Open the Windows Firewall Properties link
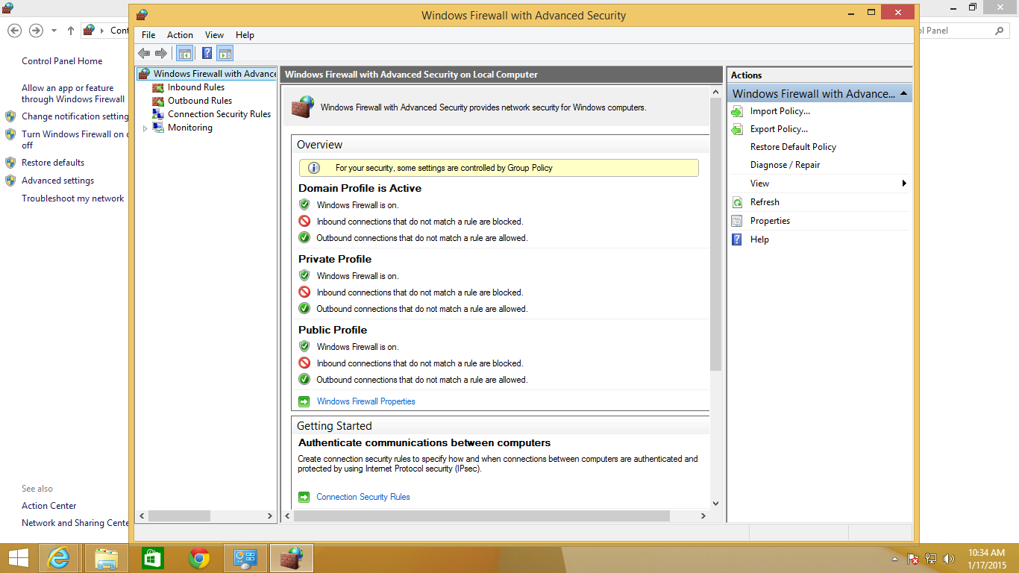 (366, 401)
